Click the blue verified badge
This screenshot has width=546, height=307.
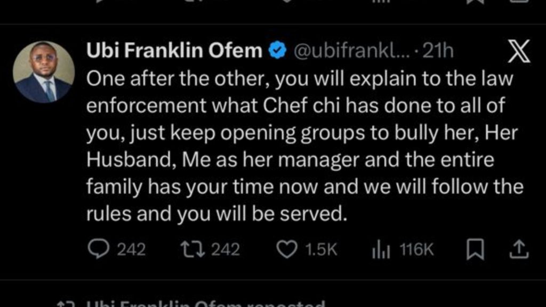[276, 51]
